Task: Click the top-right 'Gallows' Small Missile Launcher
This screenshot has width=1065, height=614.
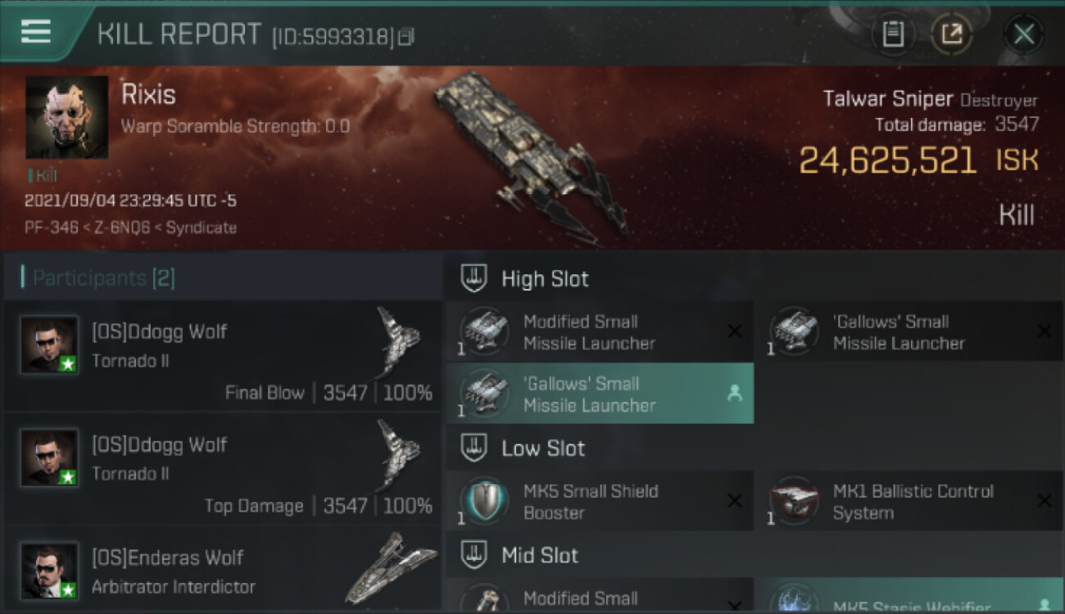Action: [909, 332]
